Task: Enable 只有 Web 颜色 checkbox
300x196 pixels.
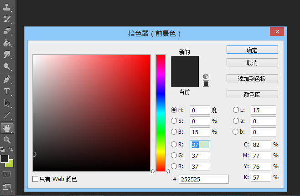Action: point(35,179)
